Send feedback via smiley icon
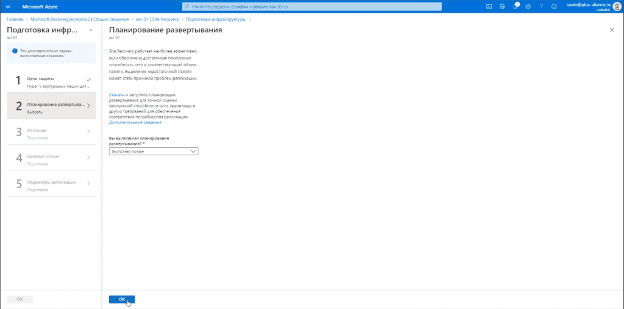The image size is (624, 309). [554, 6]
